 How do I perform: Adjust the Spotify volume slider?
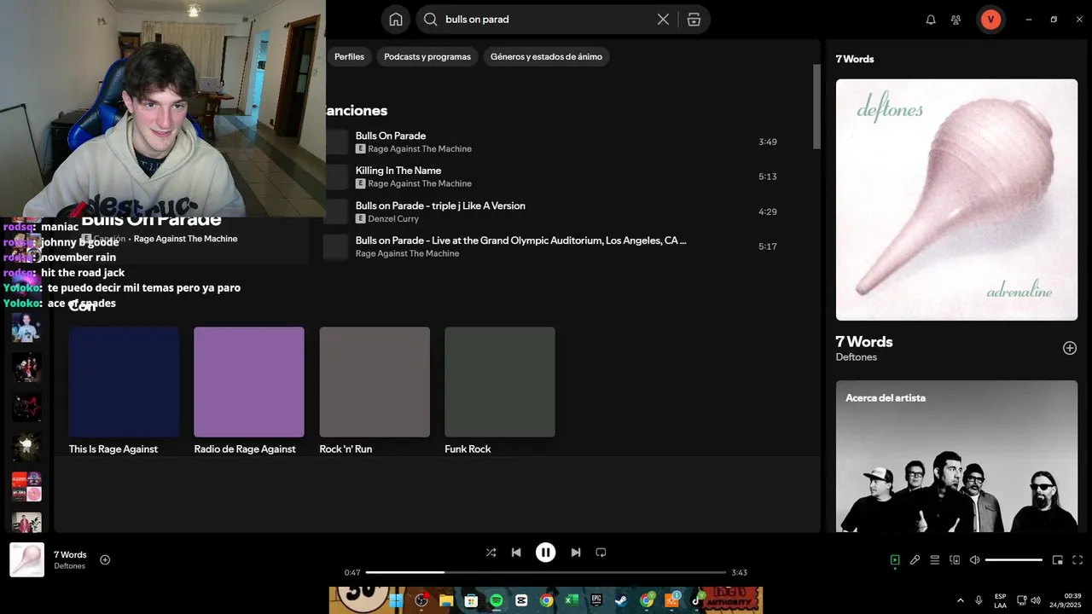[1014, 560]
